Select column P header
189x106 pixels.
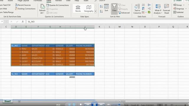click(x=159, y=27)
